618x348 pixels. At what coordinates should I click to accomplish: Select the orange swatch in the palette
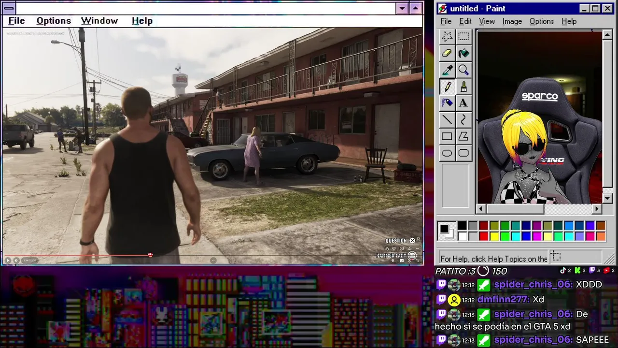point(601,236)
